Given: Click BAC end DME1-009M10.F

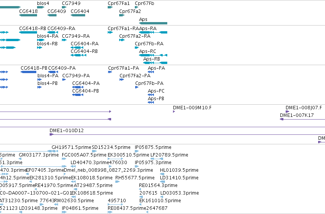Looking at the screenshot, I should coord(192,108).
